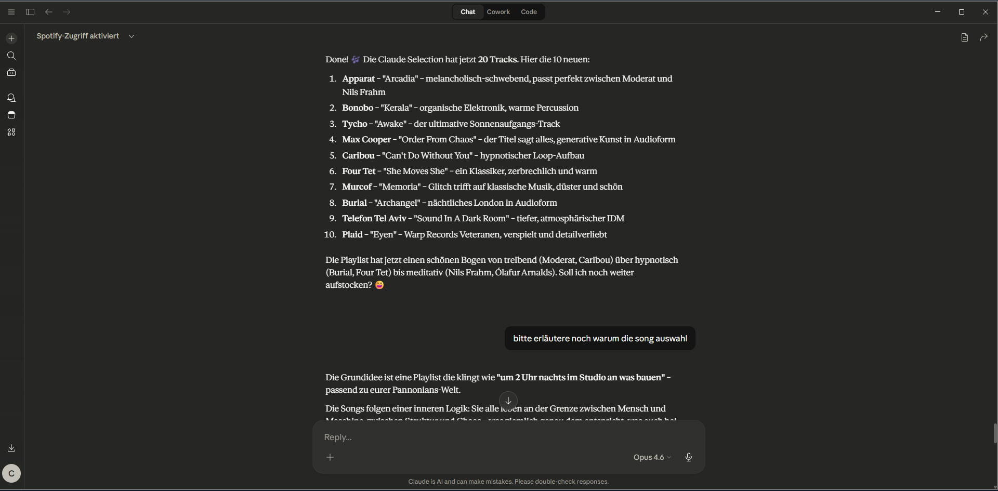998x491 pixels.
Task: Open the Opus 4.6 model selector
Action: click(652, 457)
